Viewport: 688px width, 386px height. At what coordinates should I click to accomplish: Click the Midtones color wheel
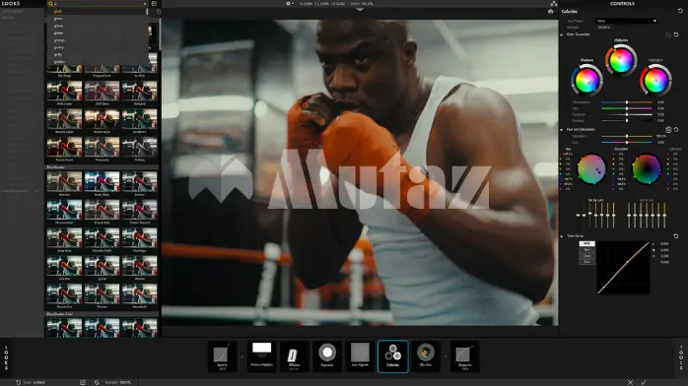click(x=621, y=61)
